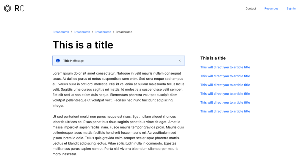Open the last sidebar article link
299x168 pixels.
225,111
